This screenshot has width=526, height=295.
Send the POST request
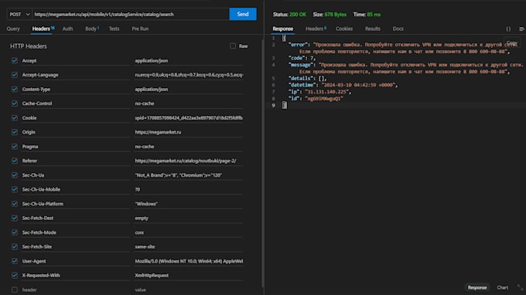(243, 14)
